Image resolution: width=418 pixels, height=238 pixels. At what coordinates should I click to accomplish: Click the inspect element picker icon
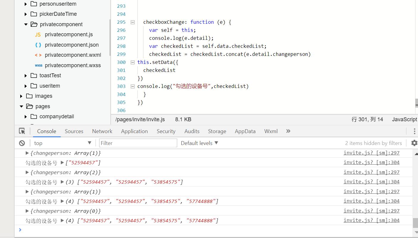point(22,131)
